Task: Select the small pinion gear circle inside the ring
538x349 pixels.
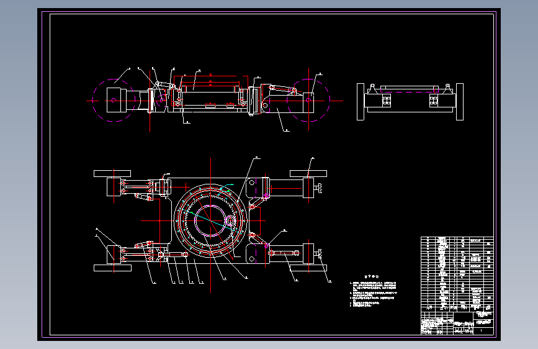Action: pos(231,221)
